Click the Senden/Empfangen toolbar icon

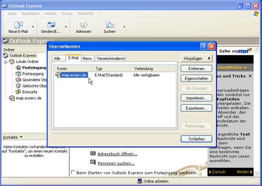pyautogui.click(x=51, y=25)
